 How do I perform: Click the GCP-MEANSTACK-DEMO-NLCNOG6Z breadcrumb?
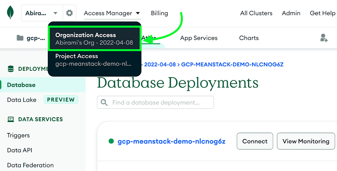[x=232, y=64]
